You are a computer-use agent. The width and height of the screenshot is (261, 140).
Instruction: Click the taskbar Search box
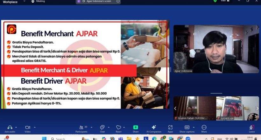click(70, 138)
